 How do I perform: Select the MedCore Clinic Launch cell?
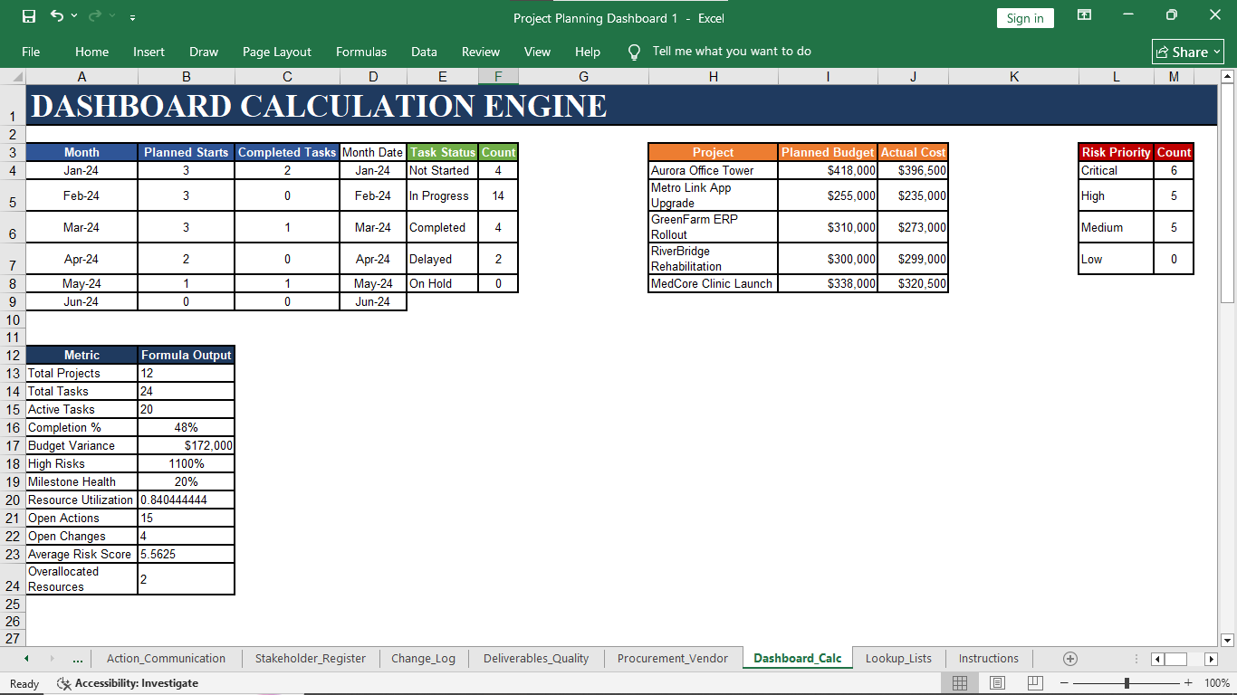714,283
